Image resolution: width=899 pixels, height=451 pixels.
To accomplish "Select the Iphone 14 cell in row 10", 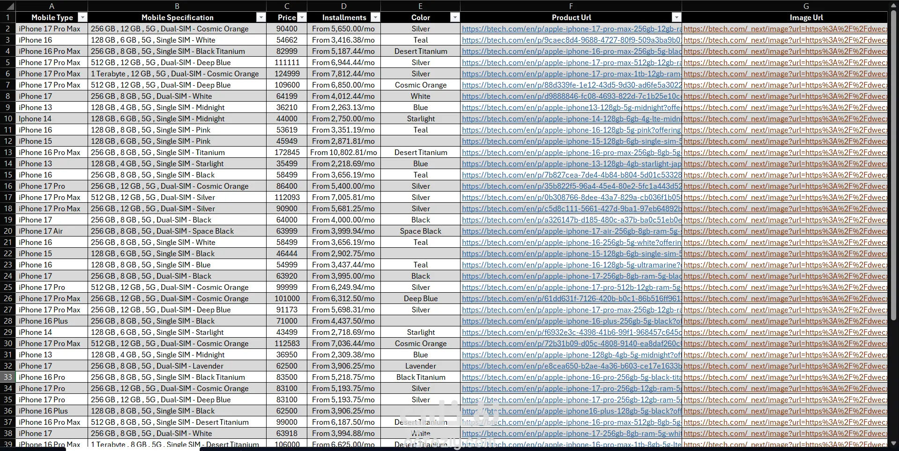I will [52, 118].
